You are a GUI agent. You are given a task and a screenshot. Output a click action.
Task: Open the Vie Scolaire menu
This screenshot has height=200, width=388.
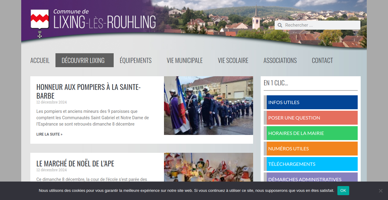pos(233,60)
